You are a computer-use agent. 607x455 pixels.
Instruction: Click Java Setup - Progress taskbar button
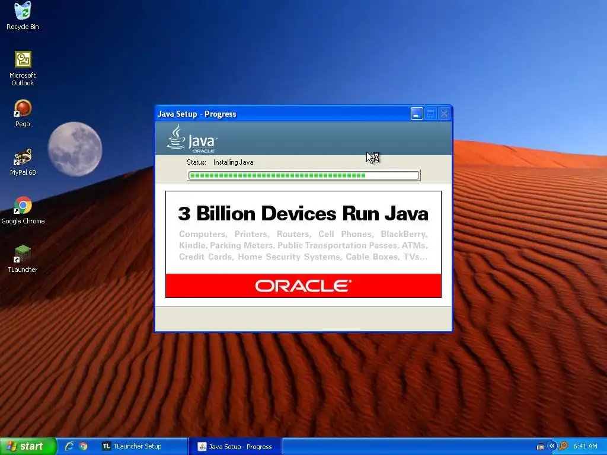tap(236, 447)
